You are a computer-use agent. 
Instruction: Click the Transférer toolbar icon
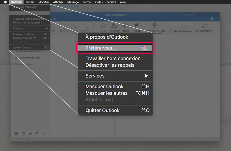tap(84, 26)
